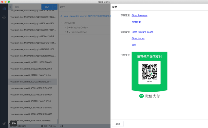
Task: Focus the 搜索 search input field
Action: coord(27,7)
